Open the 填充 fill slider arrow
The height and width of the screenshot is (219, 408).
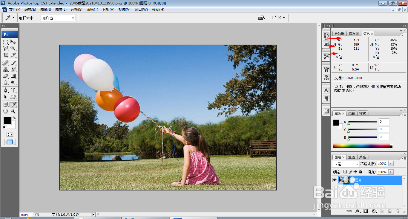tap(391, 172)
